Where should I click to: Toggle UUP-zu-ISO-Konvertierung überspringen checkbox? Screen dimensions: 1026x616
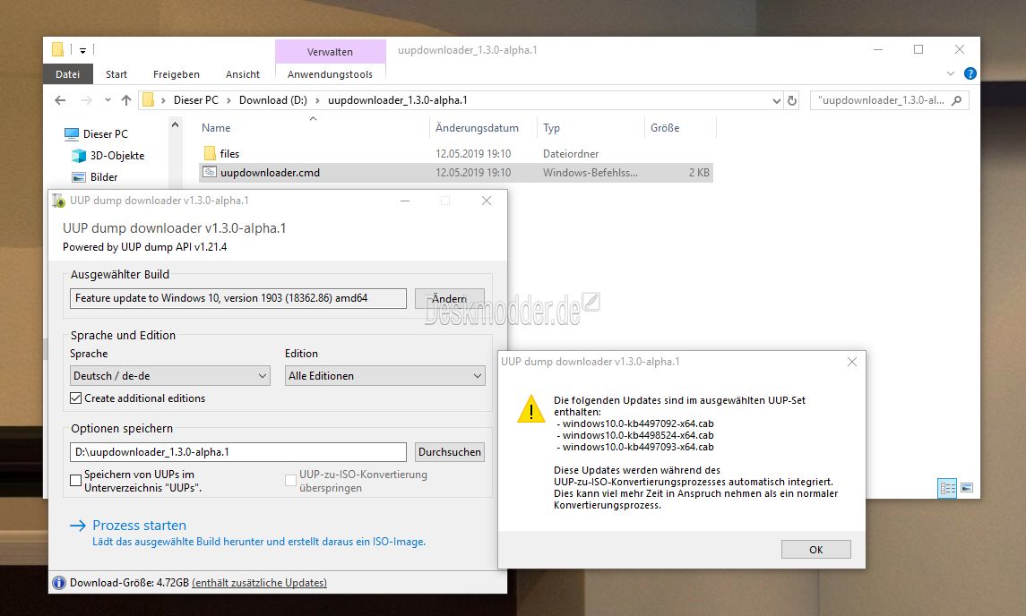tap(290, 481)
